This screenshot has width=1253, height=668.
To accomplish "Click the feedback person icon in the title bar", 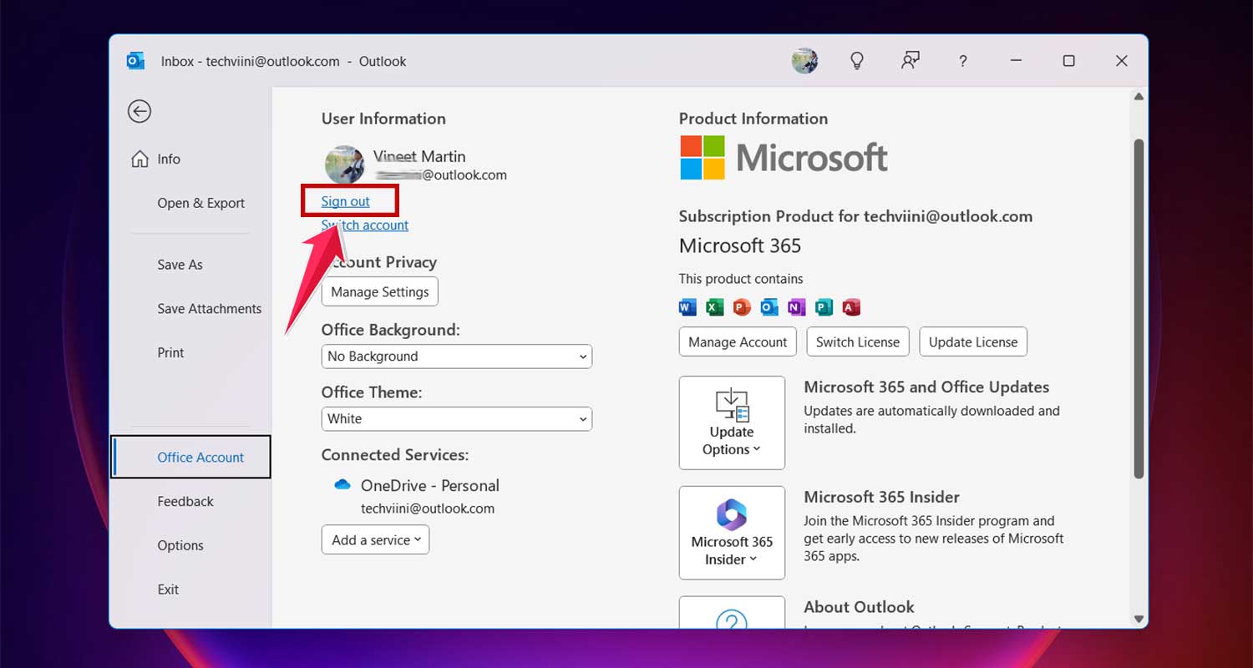I will (x=911, y=60).
